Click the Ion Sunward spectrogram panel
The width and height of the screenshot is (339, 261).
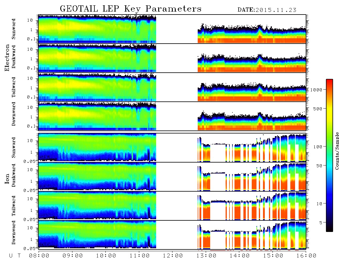point(172,148)
